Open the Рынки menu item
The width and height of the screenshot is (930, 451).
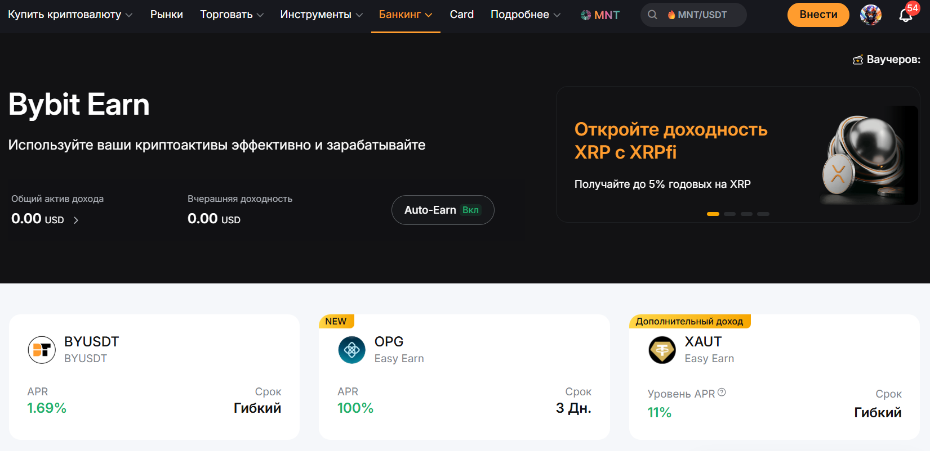tap(167, 15)
